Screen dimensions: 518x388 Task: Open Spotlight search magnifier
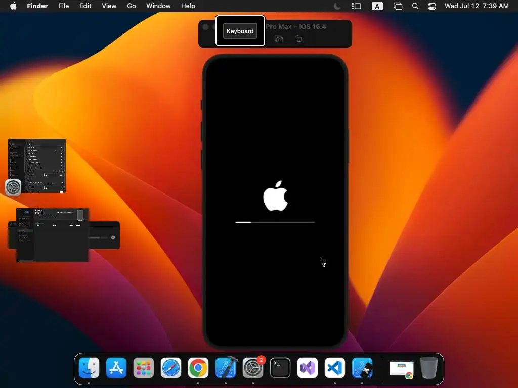(x=415, y=6)
